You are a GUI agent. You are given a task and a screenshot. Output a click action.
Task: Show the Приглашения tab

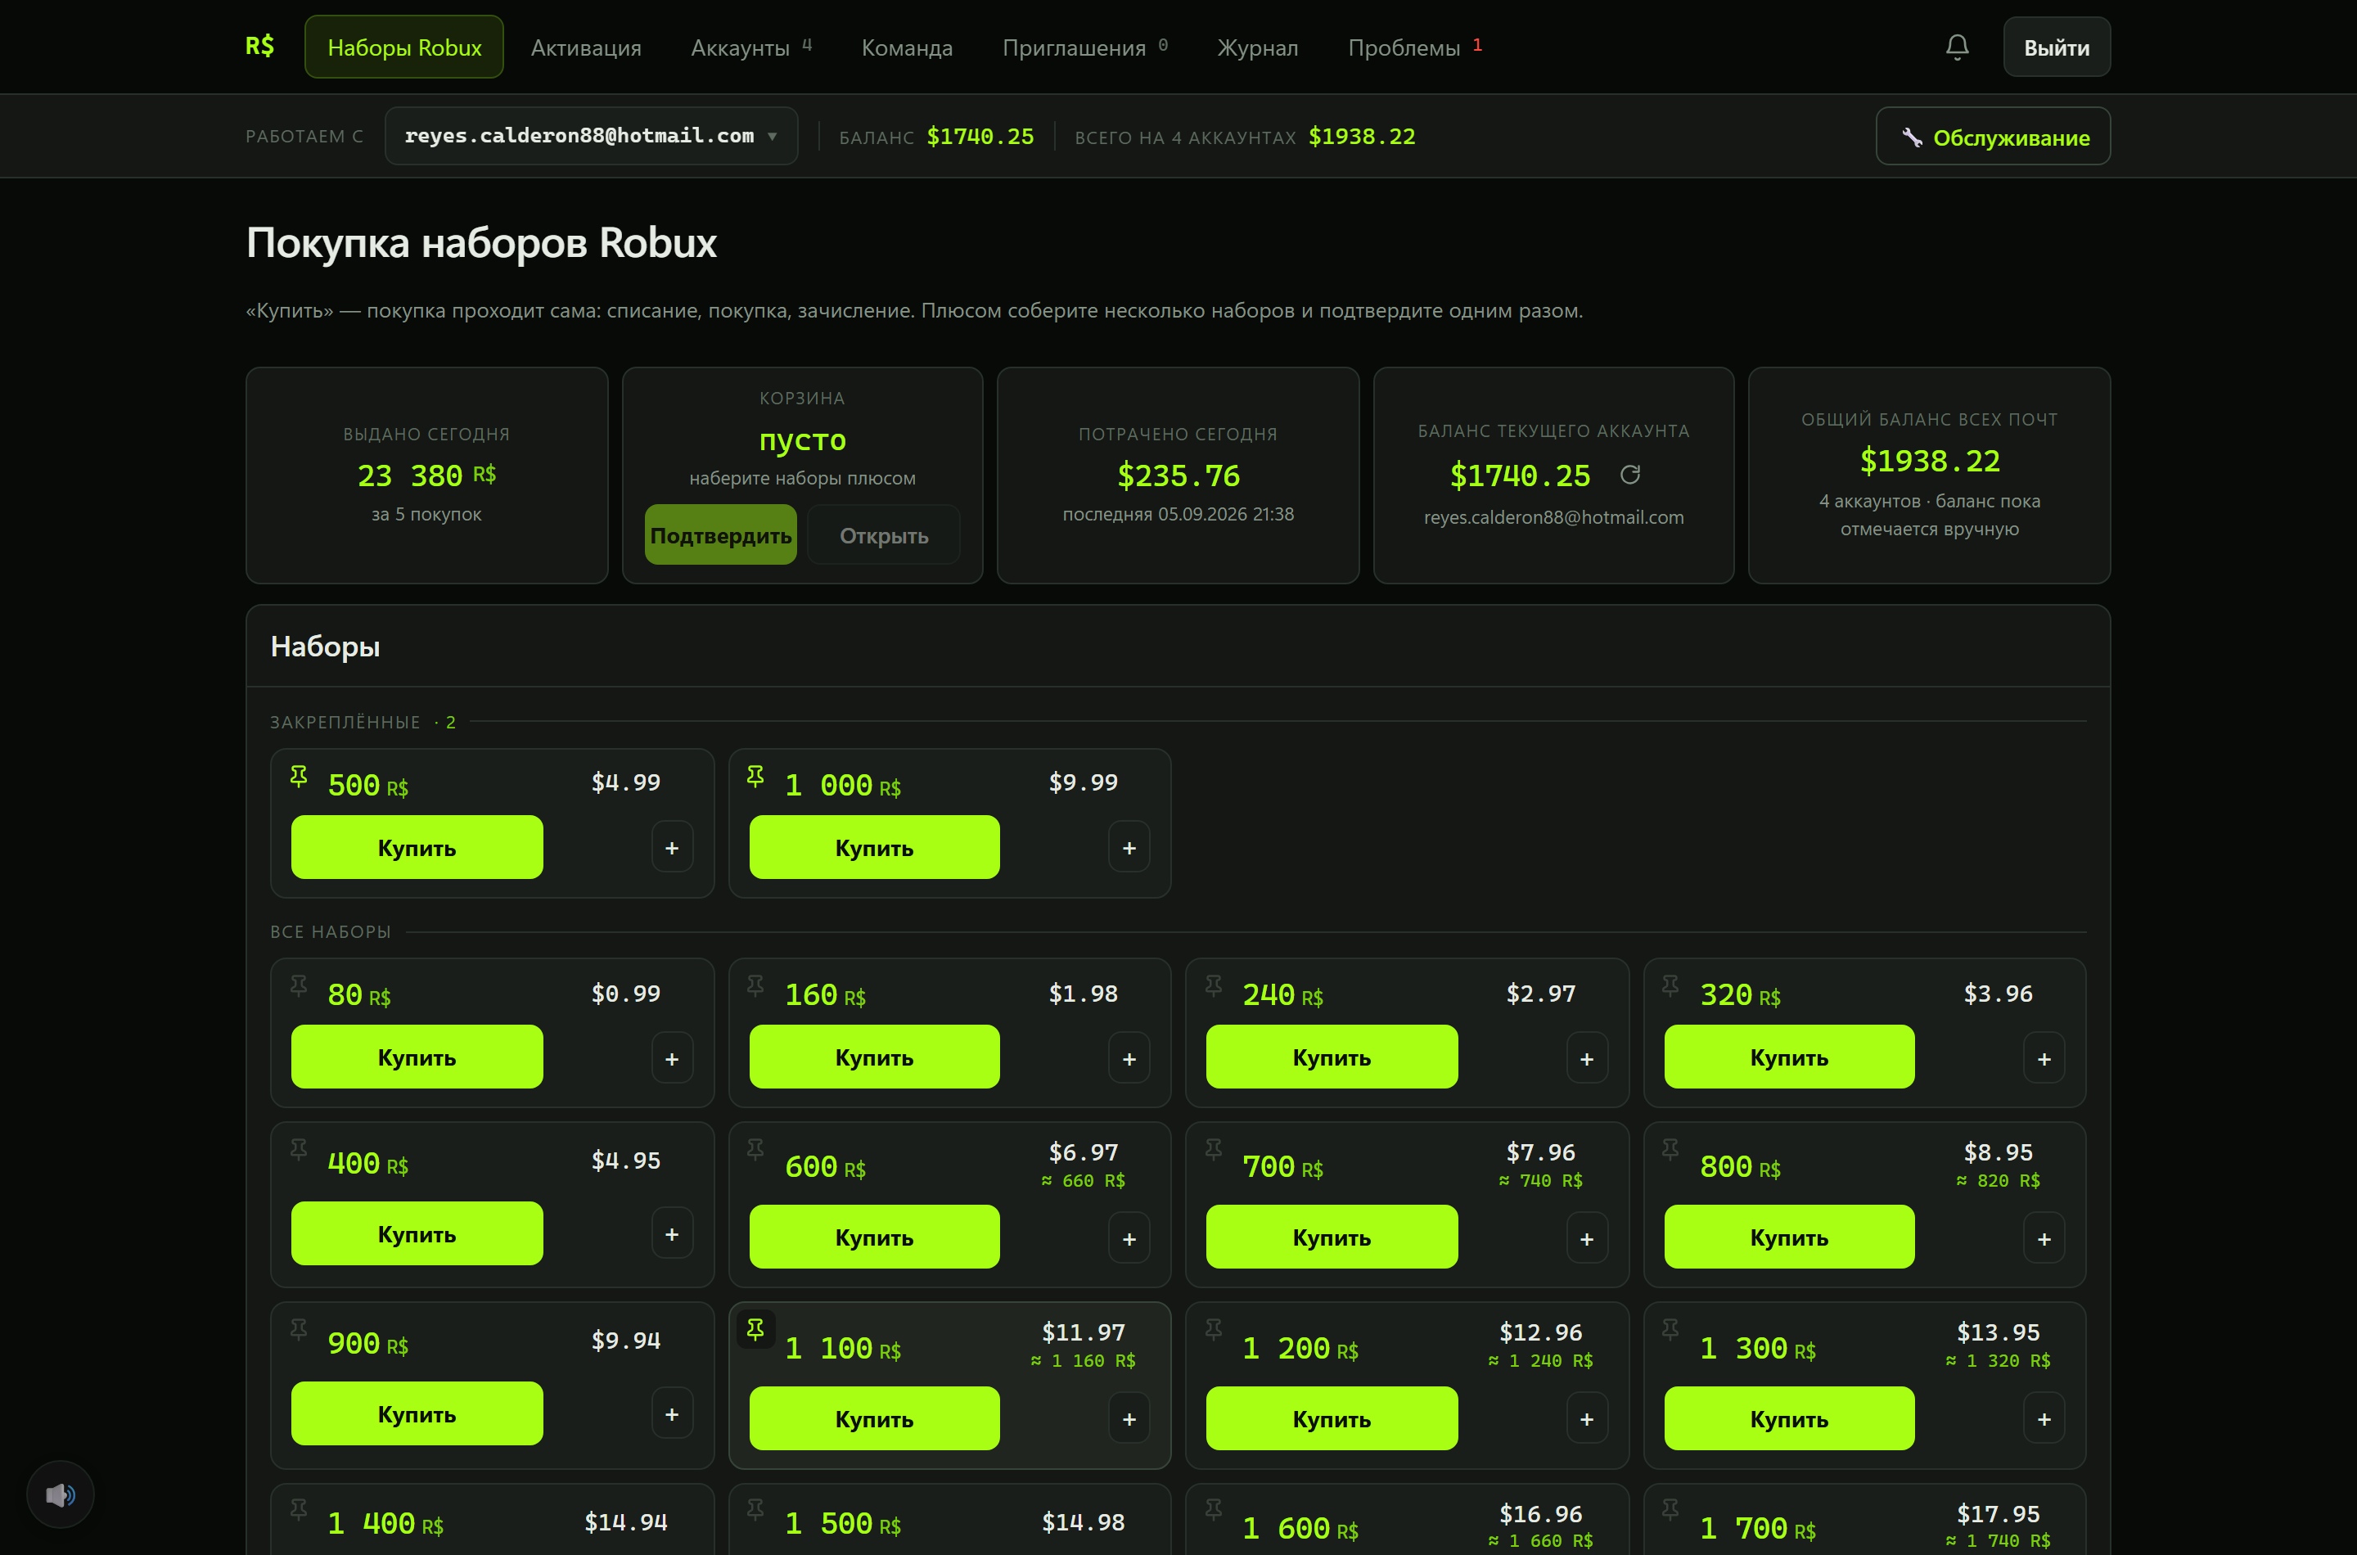tap(1085, 47)
